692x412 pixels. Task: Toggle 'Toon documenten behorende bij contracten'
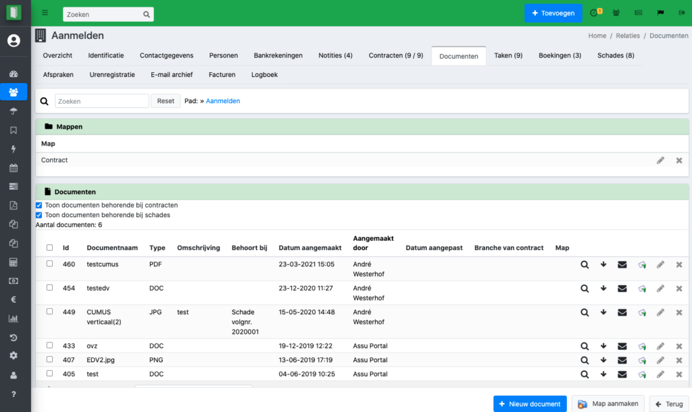[x=39, y=205]
